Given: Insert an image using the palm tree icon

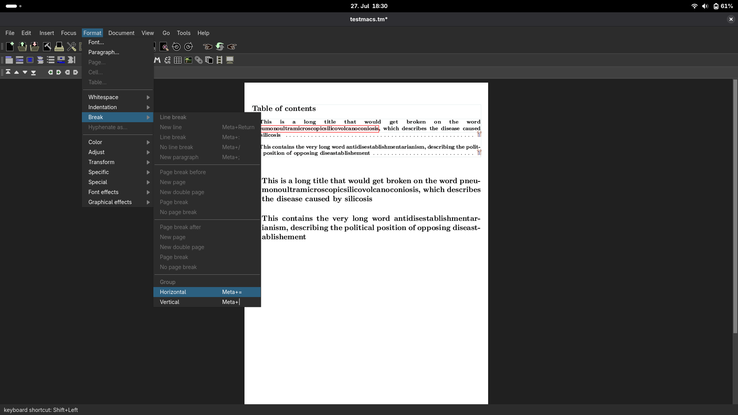Looking at the screenshot, I should click(188, 60).
